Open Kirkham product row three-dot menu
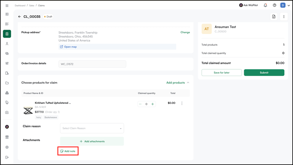This screenshot has height=165, width=293. [182, 103]
